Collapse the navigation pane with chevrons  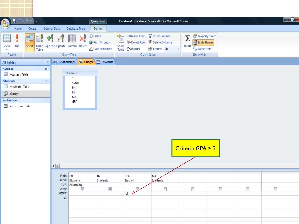click(48, 62)
